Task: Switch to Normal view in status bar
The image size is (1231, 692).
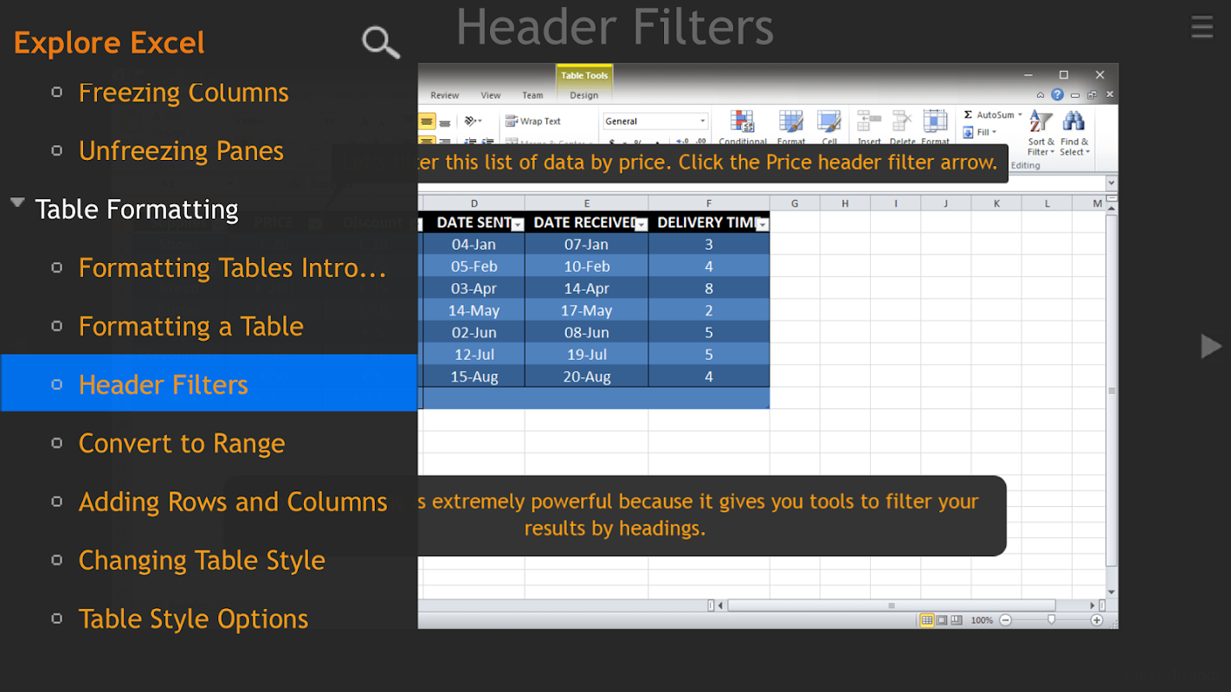Action: coord(927,620)
